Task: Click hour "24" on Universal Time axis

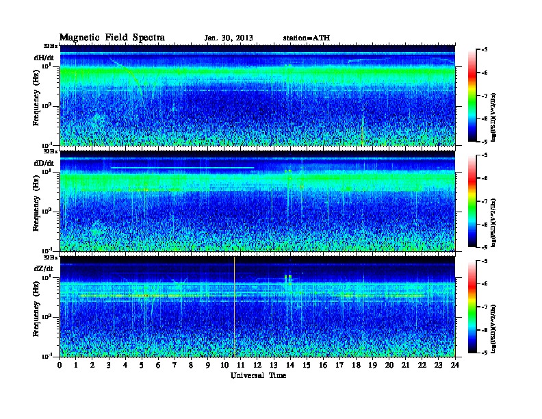Action: (455, 366)
